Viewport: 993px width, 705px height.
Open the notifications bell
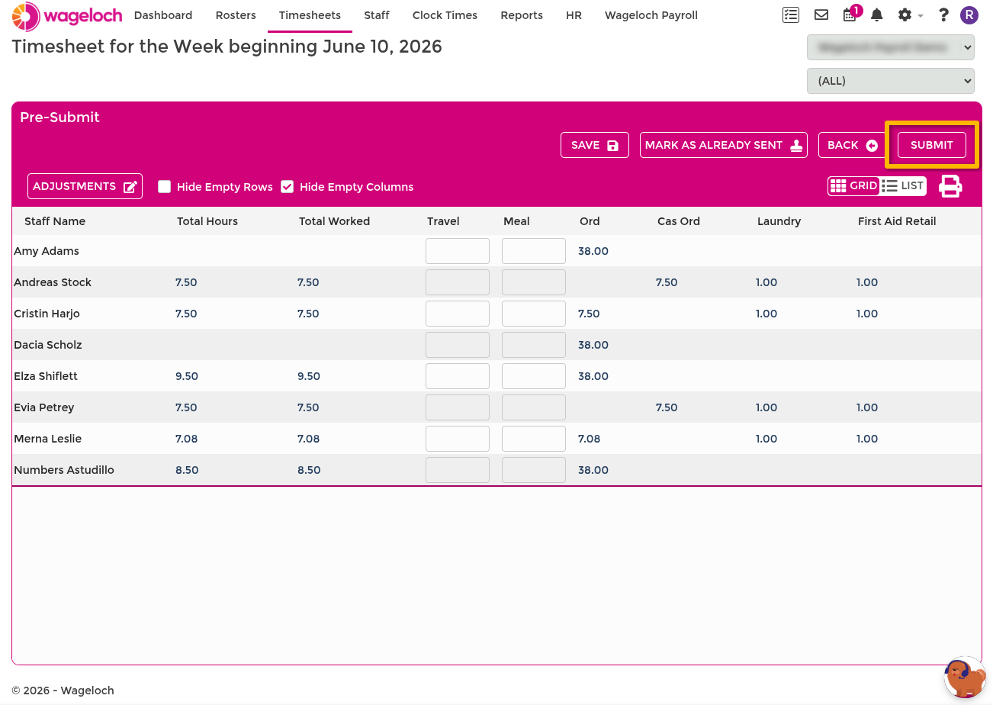click(877, 14)
